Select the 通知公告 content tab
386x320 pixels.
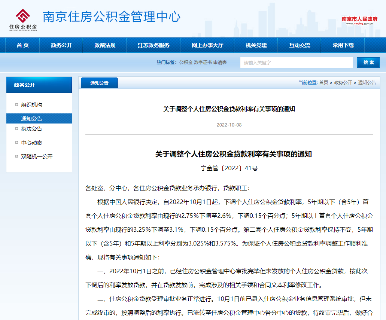tap(100, 83)
